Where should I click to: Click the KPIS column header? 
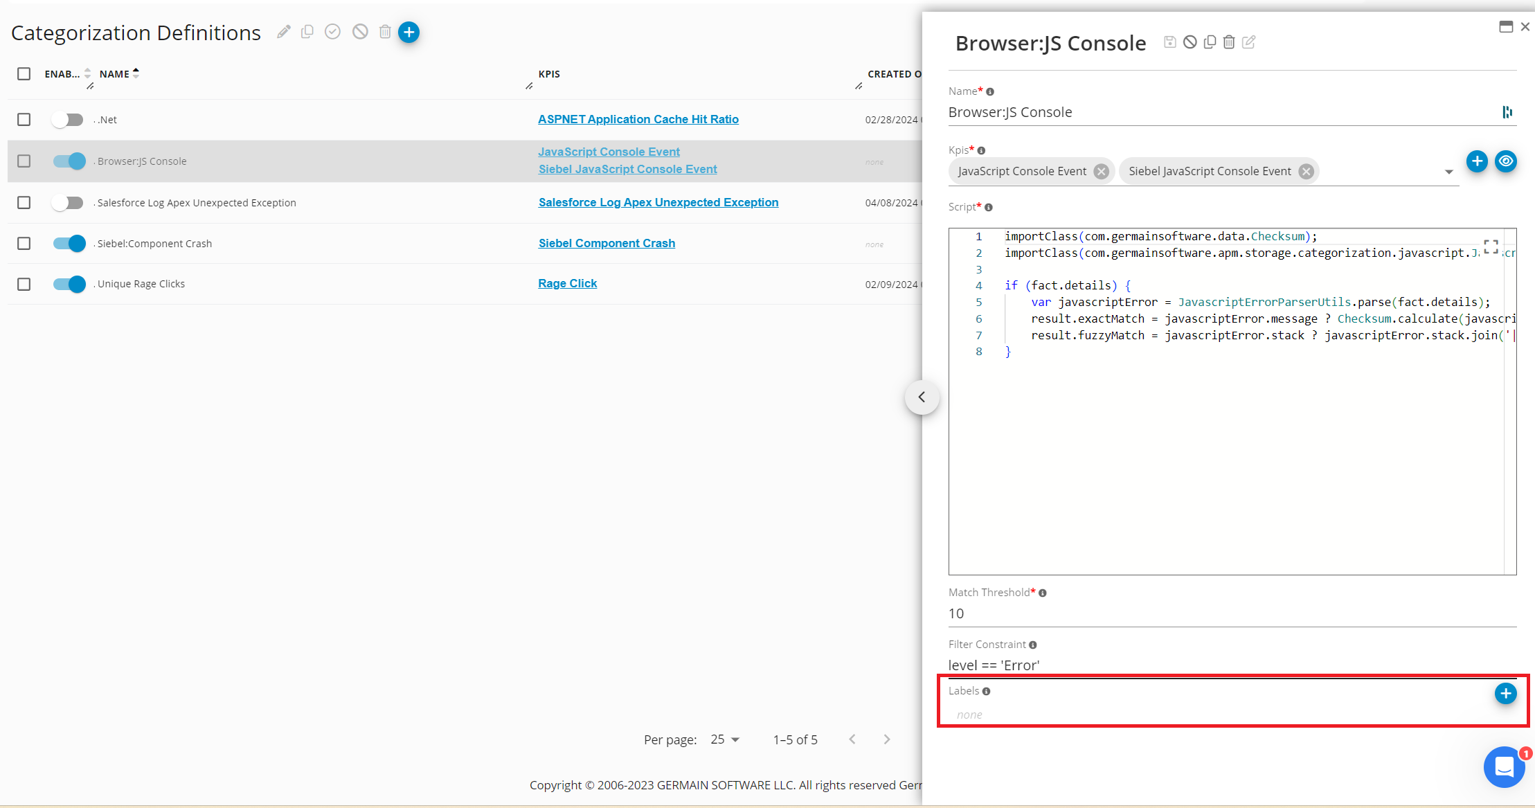coord(549,74)
